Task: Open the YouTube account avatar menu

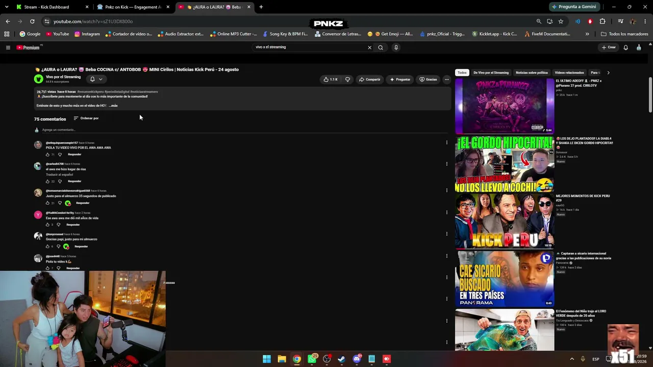Action: click(x=639, y=47)
